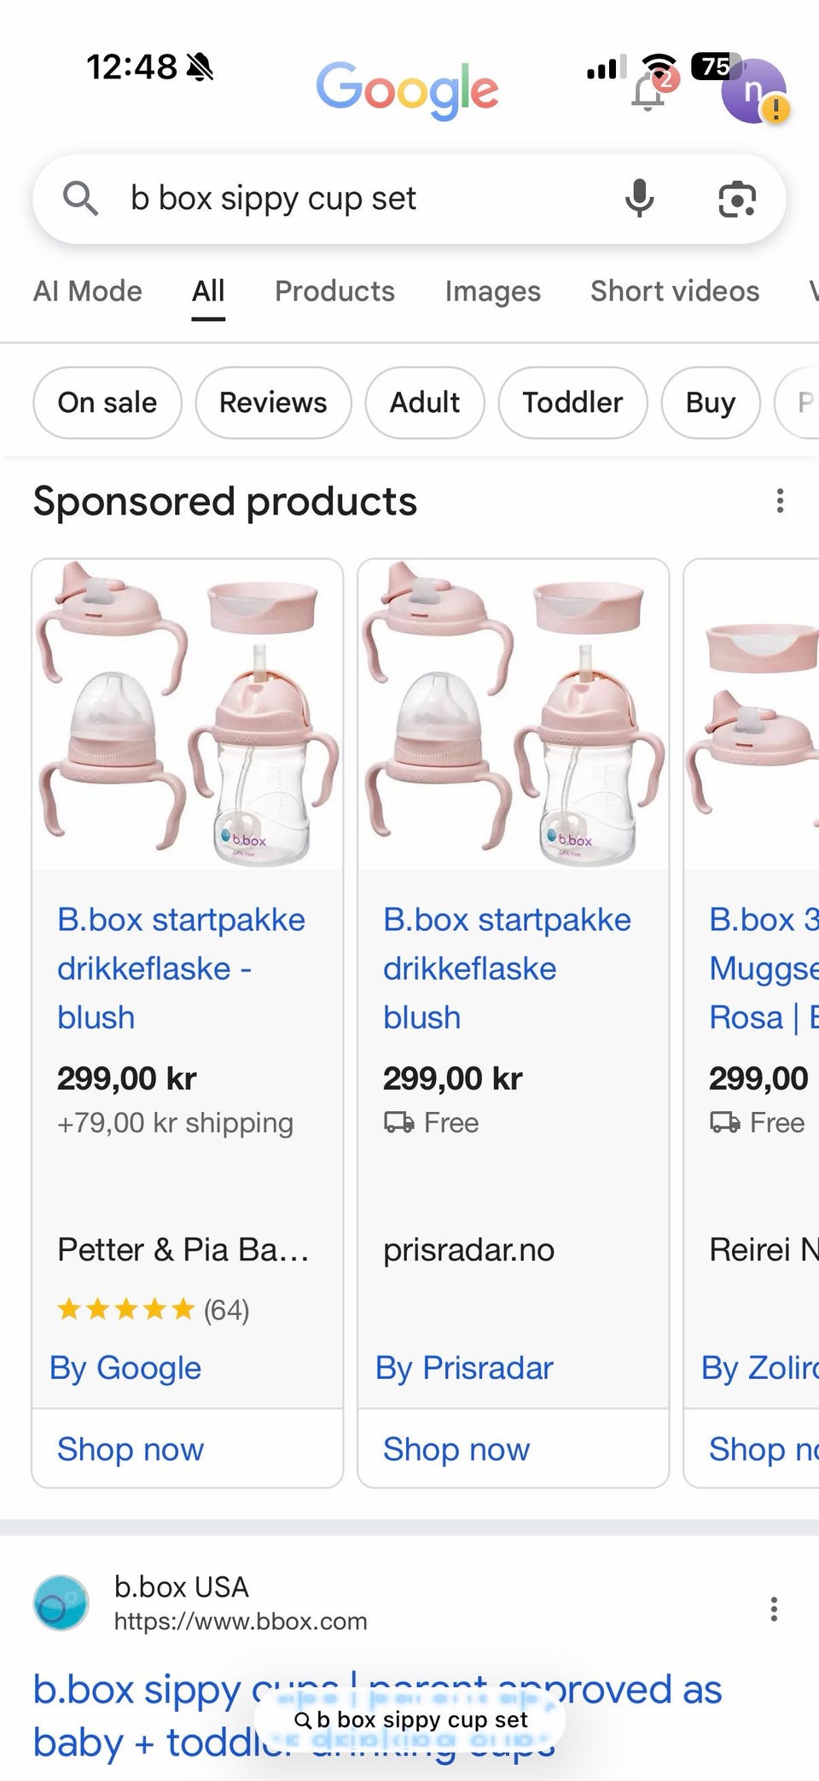819x1781 pixels.
Task: Open the account profile avatar
Action: point(753,91)
